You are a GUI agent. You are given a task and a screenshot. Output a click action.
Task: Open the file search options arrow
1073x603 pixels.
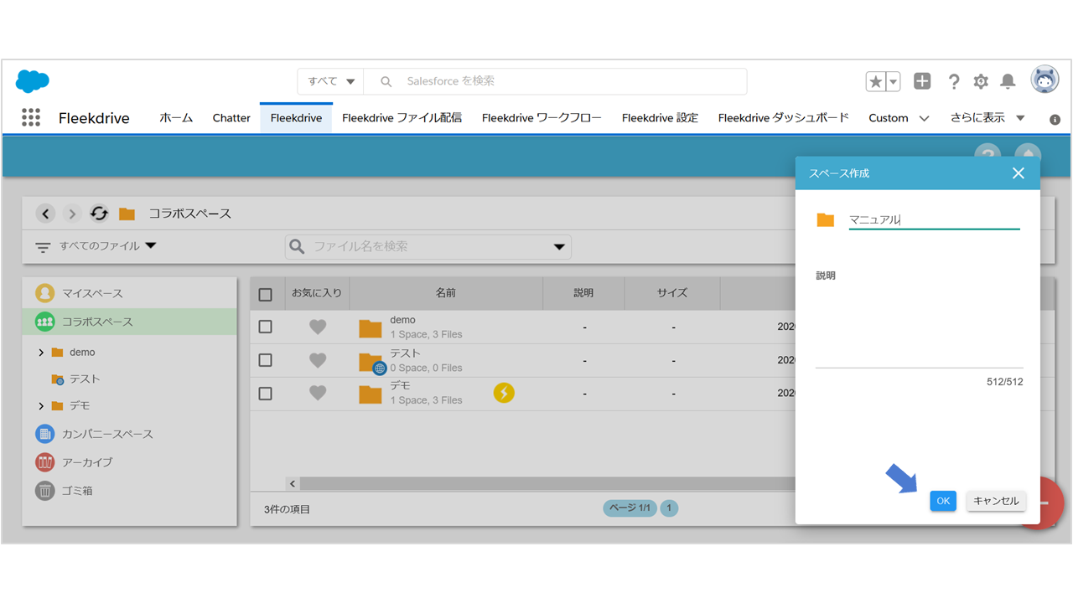point(559,247)
